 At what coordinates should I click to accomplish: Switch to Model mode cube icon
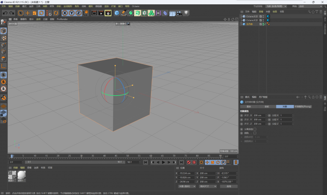3,31
